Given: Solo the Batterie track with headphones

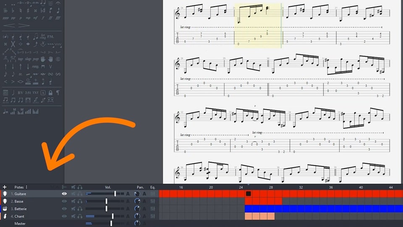Looking at the screenshot, I should point(80,209).
